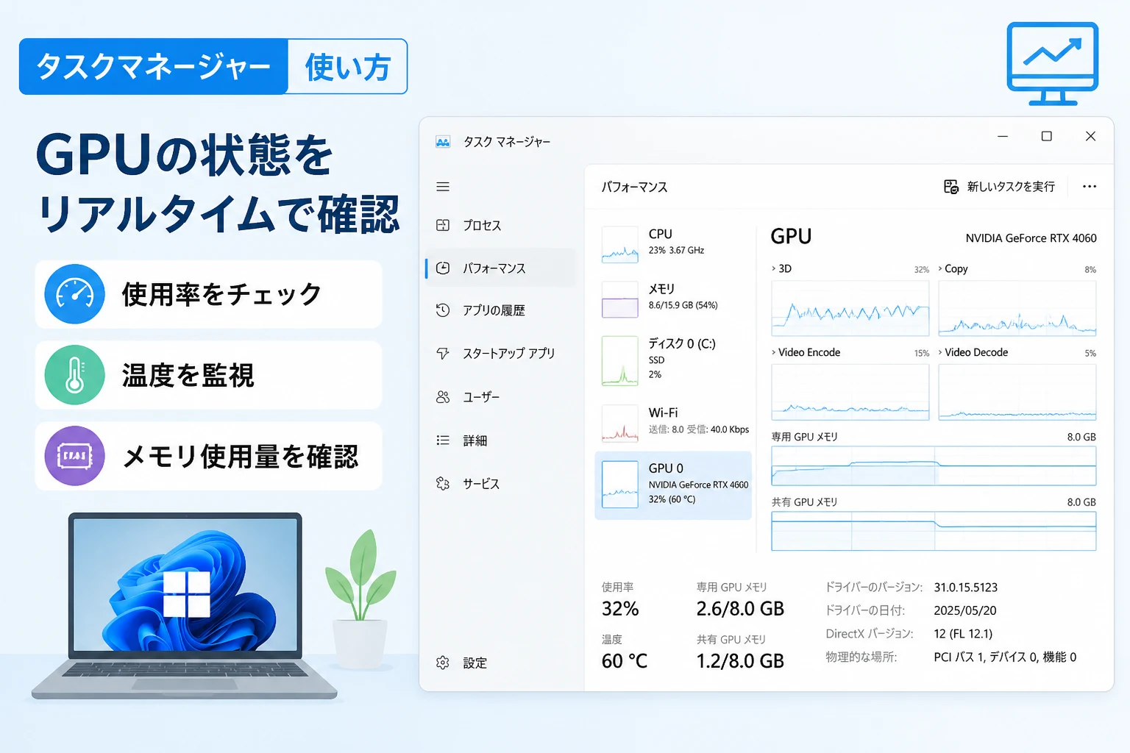Click the NVIDIA GeForce RTX 4060 heading
Viewport: 1130px width, 753px height.
pos(1031,238)
